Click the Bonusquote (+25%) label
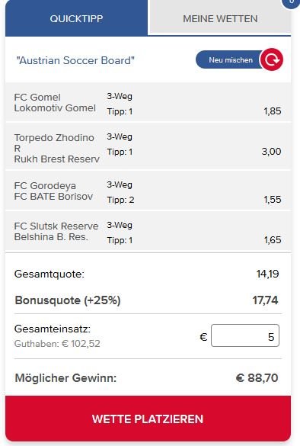The width and height of the screenshot is (300, 446). [68, 300]
